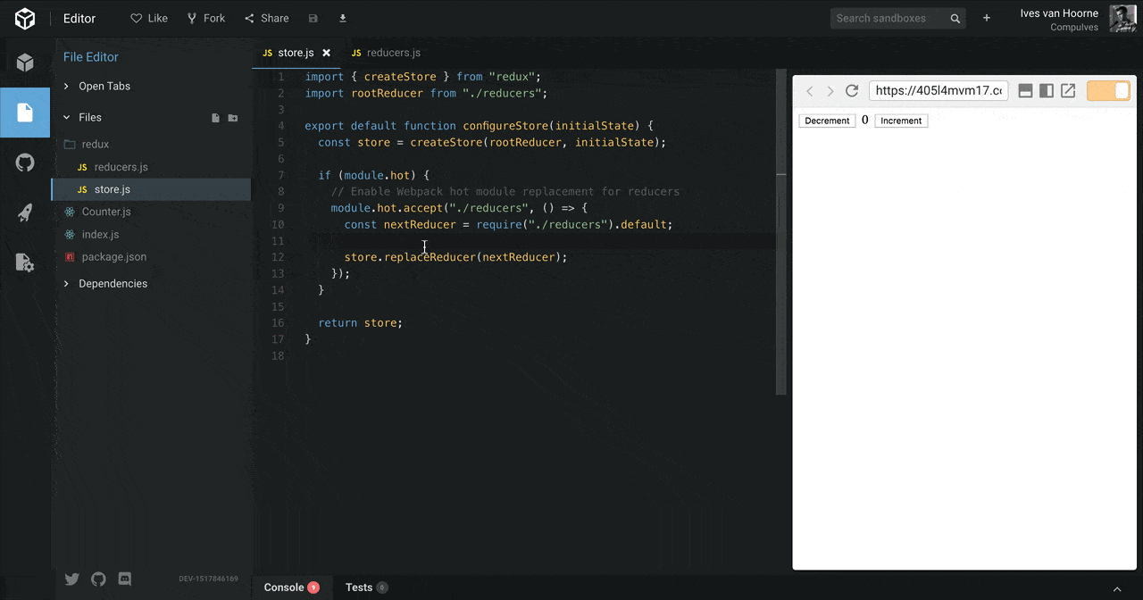Switch to the reducers.js tab
Viewport: 1143px width, 600px height.
[x=393, y=53]
